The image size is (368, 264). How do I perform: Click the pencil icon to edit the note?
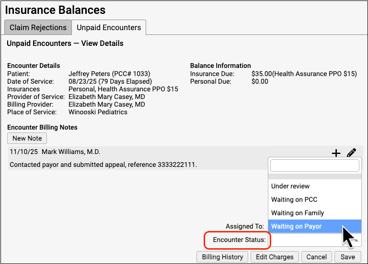[x=351, y=153]
